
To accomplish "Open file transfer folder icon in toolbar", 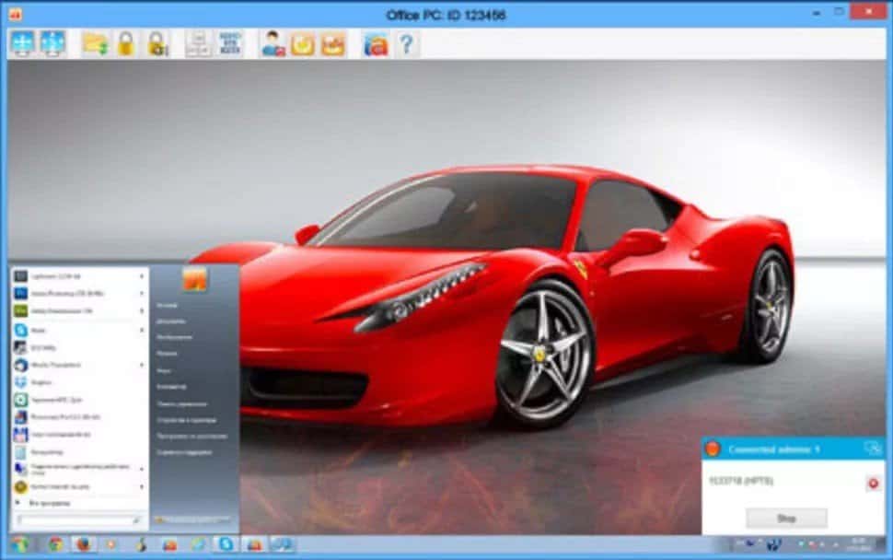I will click(95, 43).
